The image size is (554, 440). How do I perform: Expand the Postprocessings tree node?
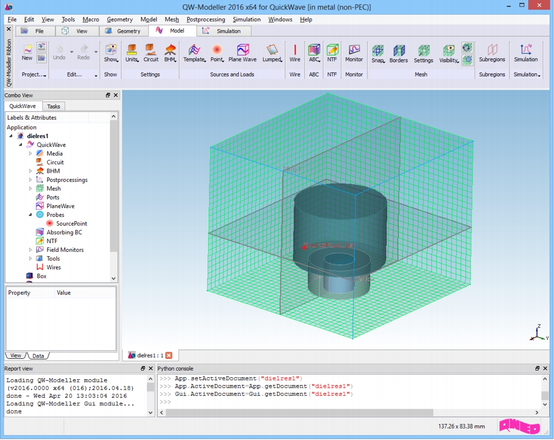click(x=30, y=180)
